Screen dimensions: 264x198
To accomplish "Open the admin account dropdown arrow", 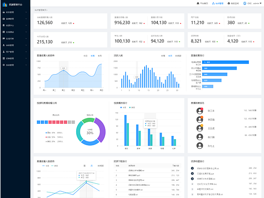I will coord(260,4).
